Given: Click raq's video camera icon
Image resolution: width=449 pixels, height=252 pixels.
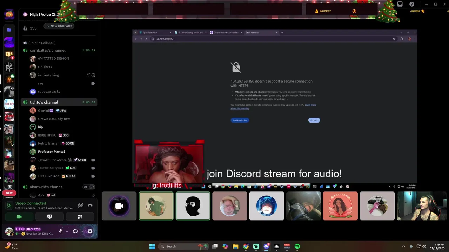Looking at the screenshot, I should pos(93,84).
